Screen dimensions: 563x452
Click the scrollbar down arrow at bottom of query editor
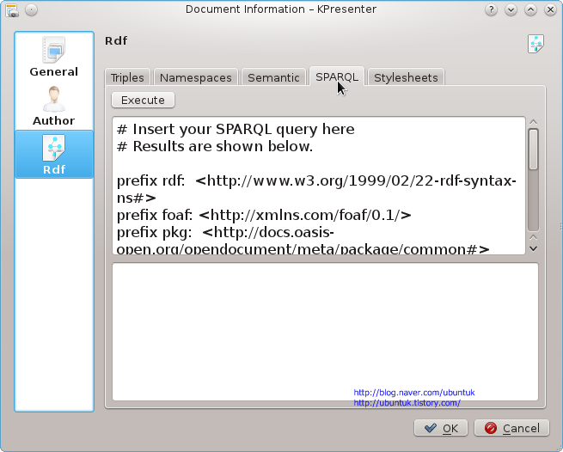coord(533,249)
